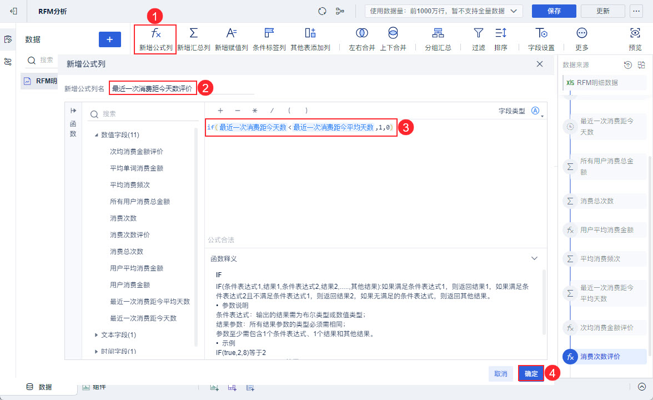This screenshot has height=400, width=653.
Task: Click the 预览 preview icon
Action: (x=635, y=33)
